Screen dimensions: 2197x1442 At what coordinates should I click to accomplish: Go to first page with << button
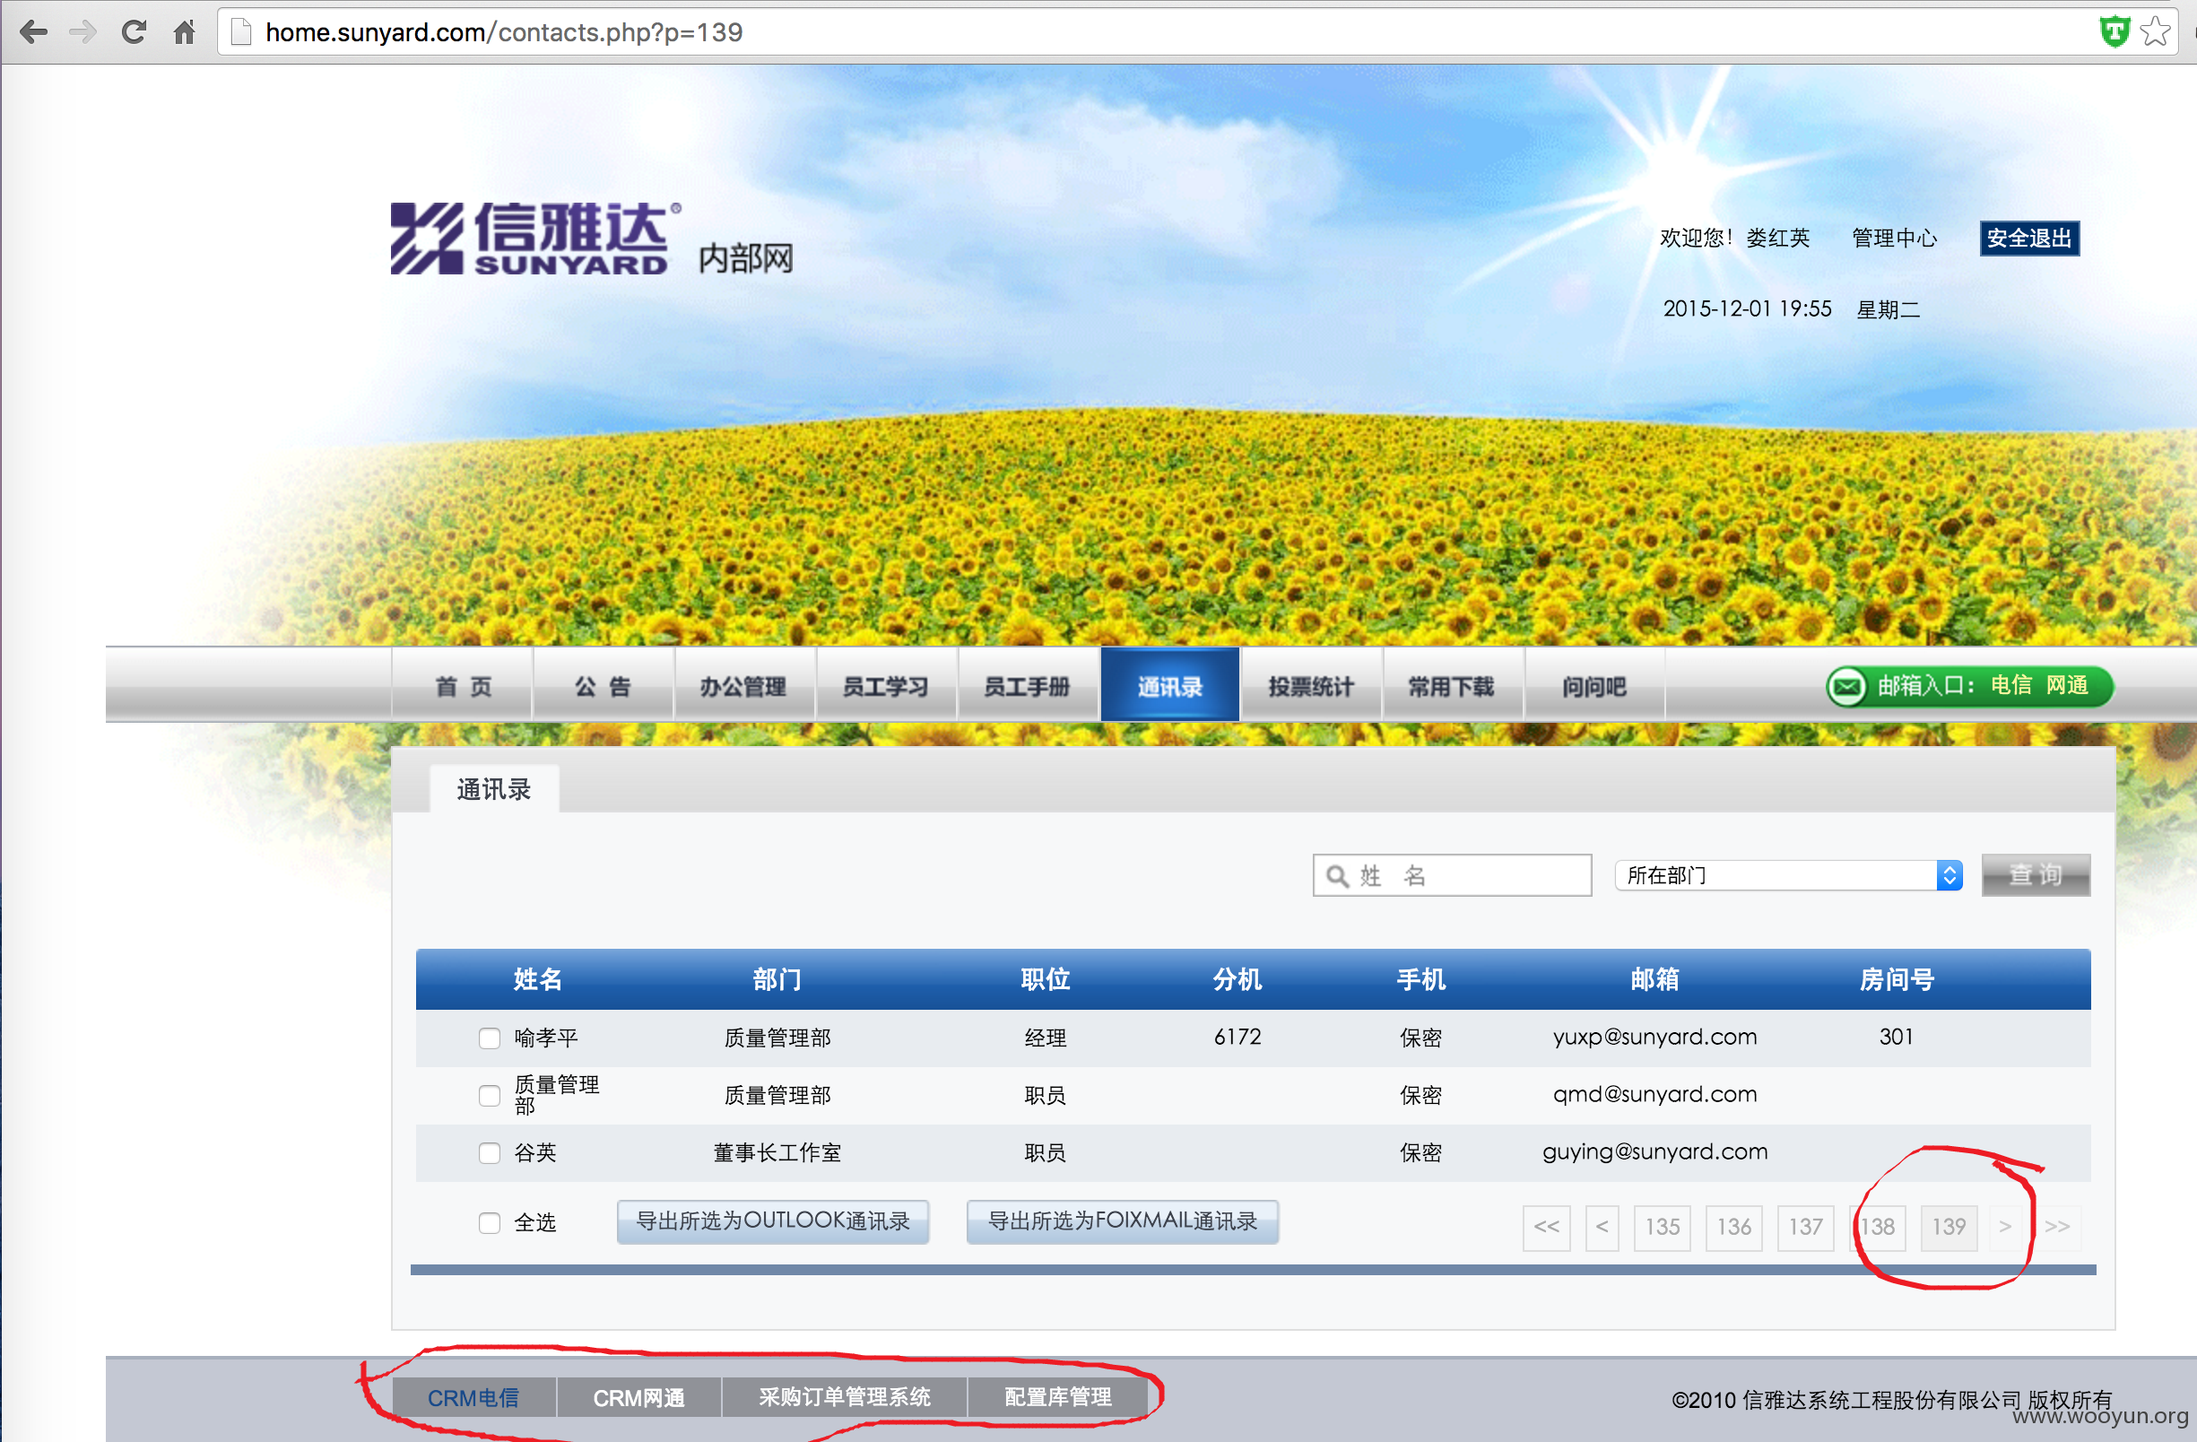[x=1546, y=1227]
